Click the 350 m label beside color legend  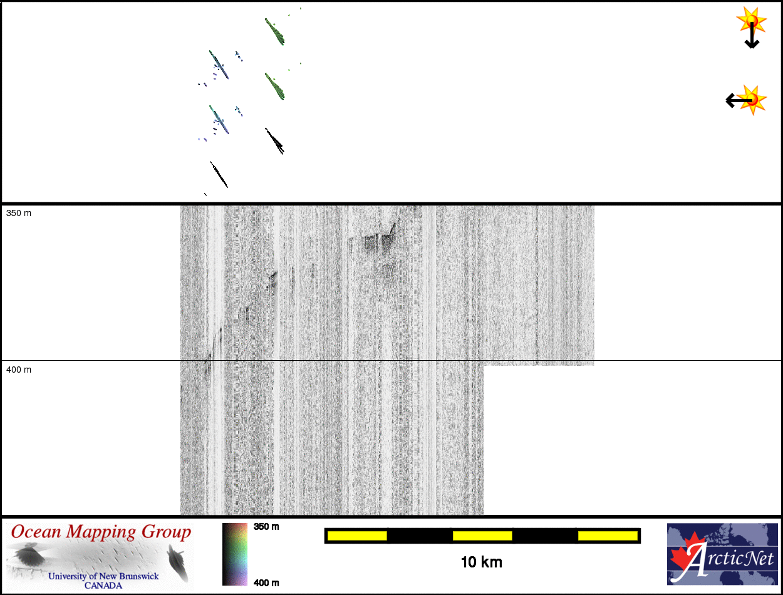click(266, 527)
